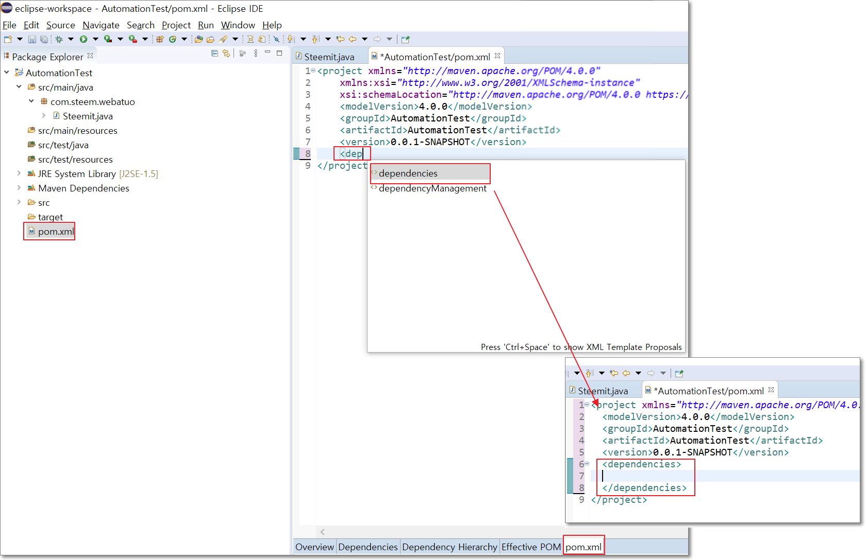867x560 pixels.
Task: Open the New wizard dropdown arrow
Action: (20, 39)
